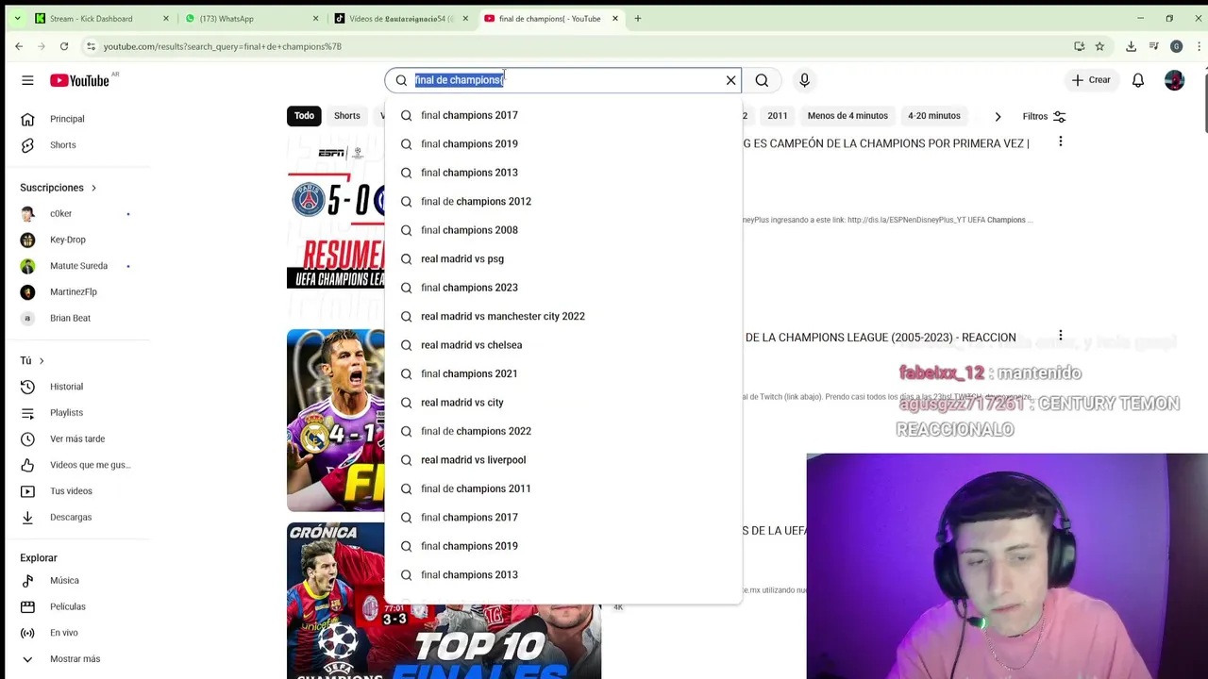This screenshot has height=679, width=1208.
Task: Close the YouTube browser tab
Action: [x=615, y=18]
